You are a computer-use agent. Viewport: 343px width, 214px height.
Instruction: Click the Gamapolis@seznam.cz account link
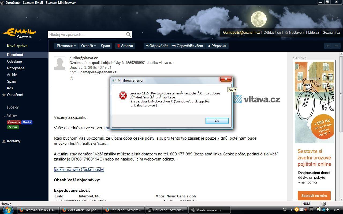pyautogui.click(x=241, y=32)
